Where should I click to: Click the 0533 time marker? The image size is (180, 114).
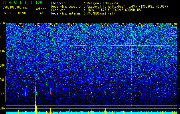coord(54,25)
